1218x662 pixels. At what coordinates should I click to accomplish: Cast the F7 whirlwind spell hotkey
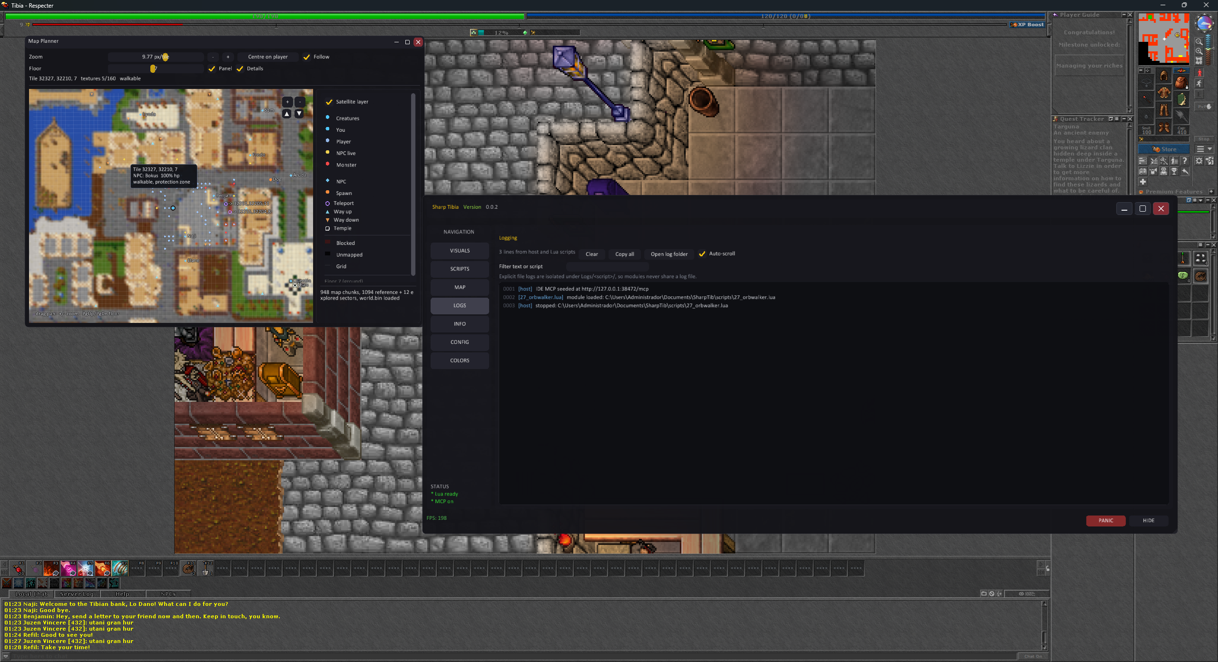pos(120,568)
